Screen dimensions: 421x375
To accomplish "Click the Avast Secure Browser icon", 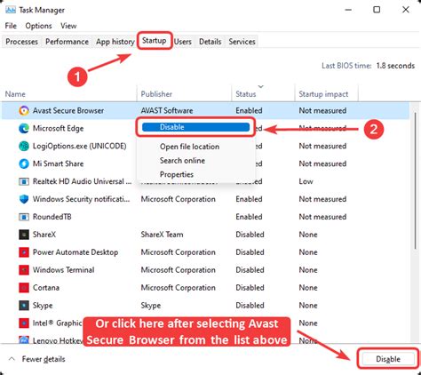I will click(24, 110).
